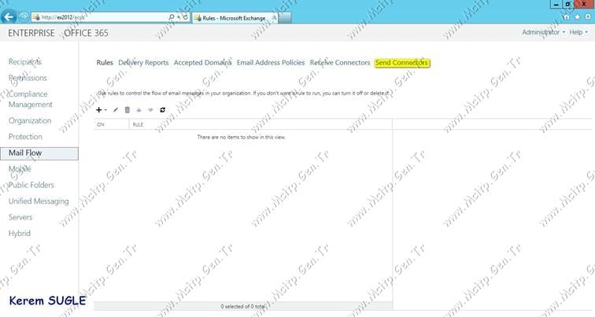Open Compliance Management section
This screenshot has height=317, width=595.
tap(31, 99)
